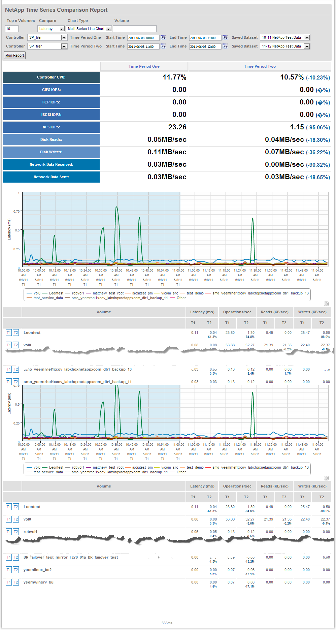The height and width of the screenshot is (630, 336).
Task: Click the Disk Writes: metric label
Action: point(51,152)
